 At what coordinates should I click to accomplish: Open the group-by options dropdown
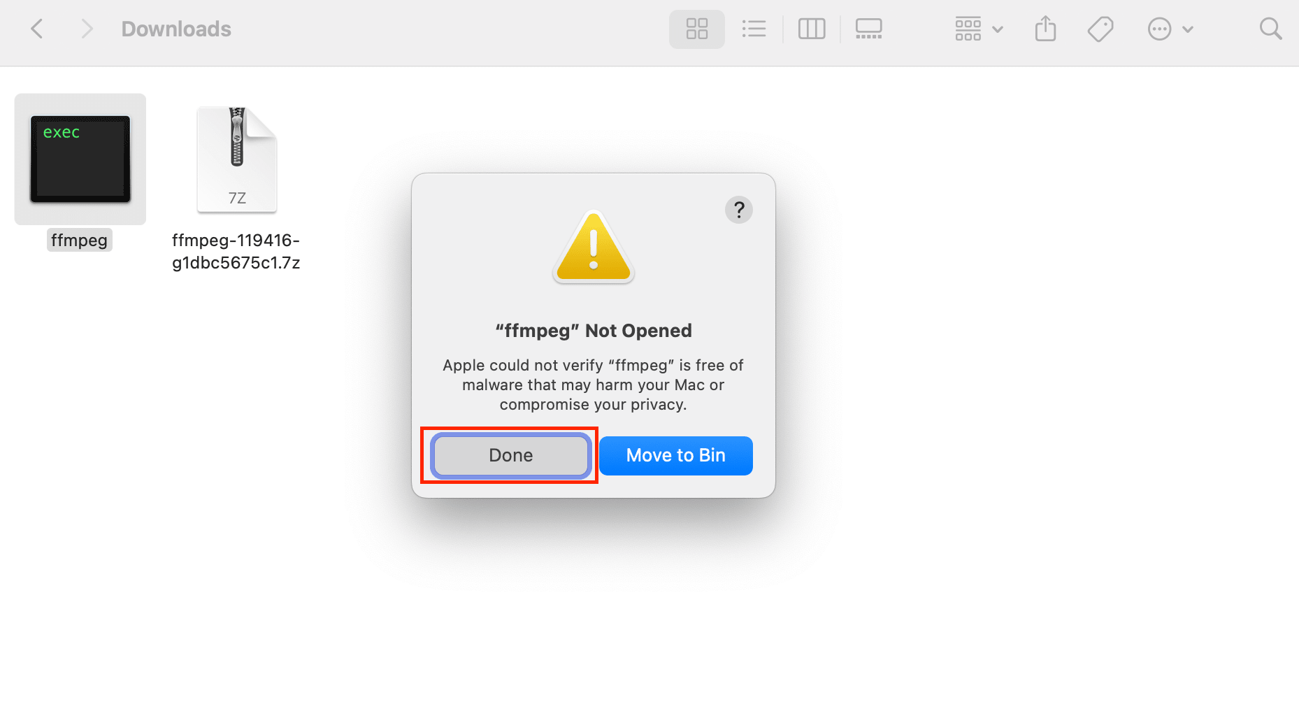click(979, 29)
